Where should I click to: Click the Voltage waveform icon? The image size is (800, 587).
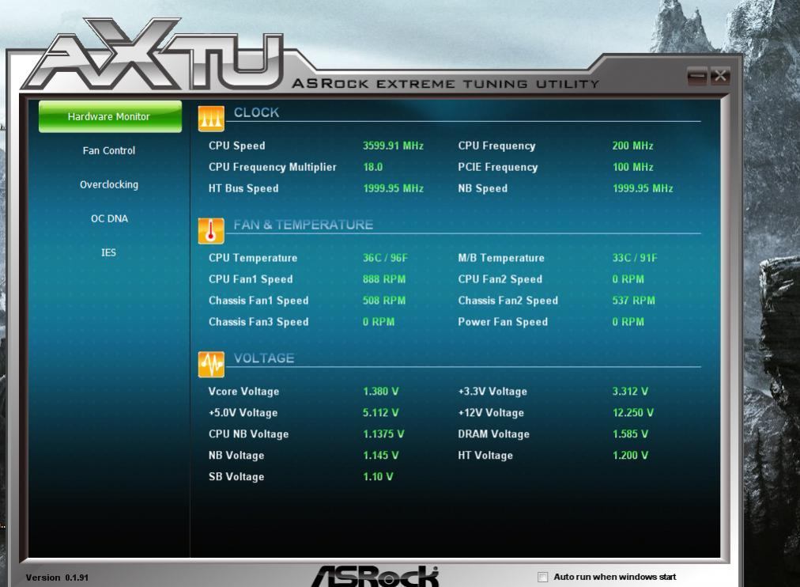point(211,365)
